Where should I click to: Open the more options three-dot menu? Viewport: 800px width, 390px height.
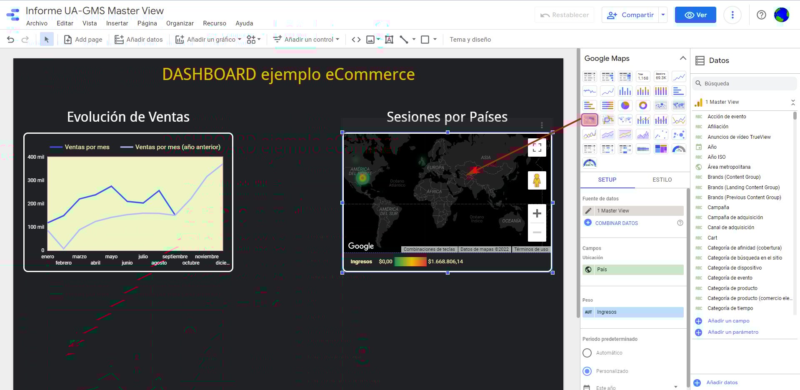[x=732, y=15]
